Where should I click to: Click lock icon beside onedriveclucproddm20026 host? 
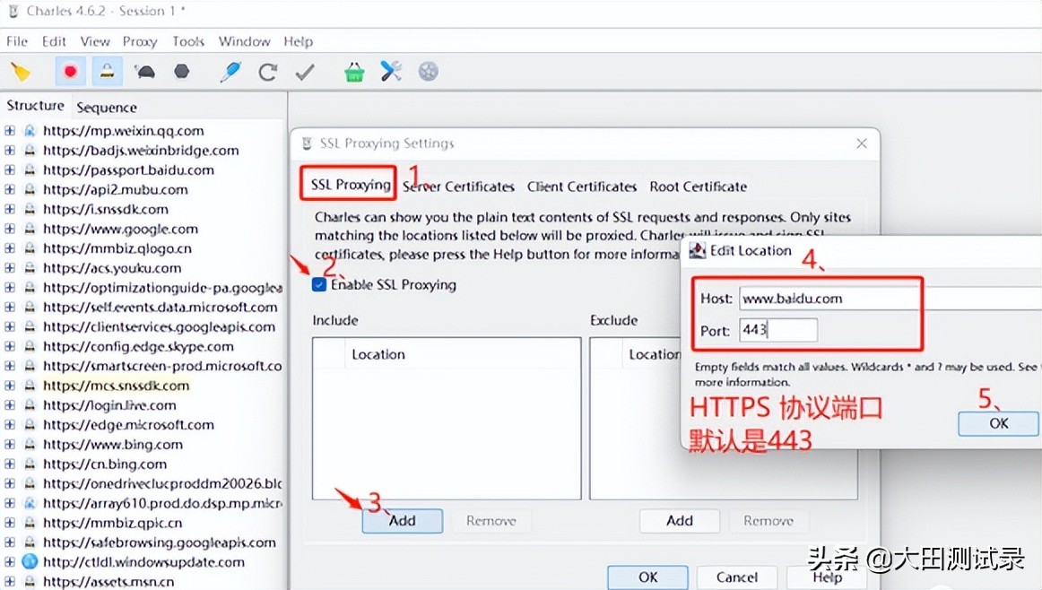pyautogui.click(x=30, y=483)
